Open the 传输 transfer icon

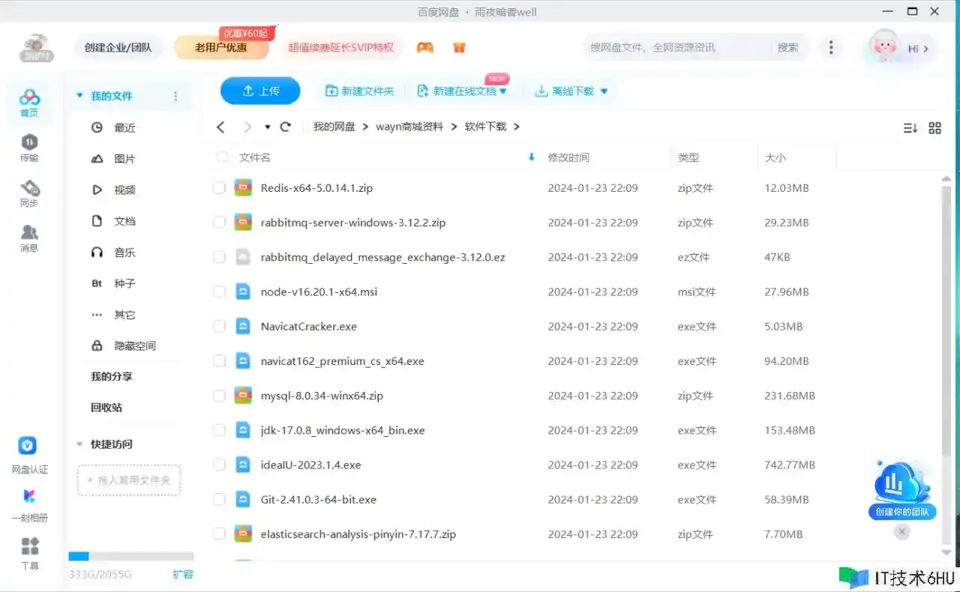(x=29, y=148)
